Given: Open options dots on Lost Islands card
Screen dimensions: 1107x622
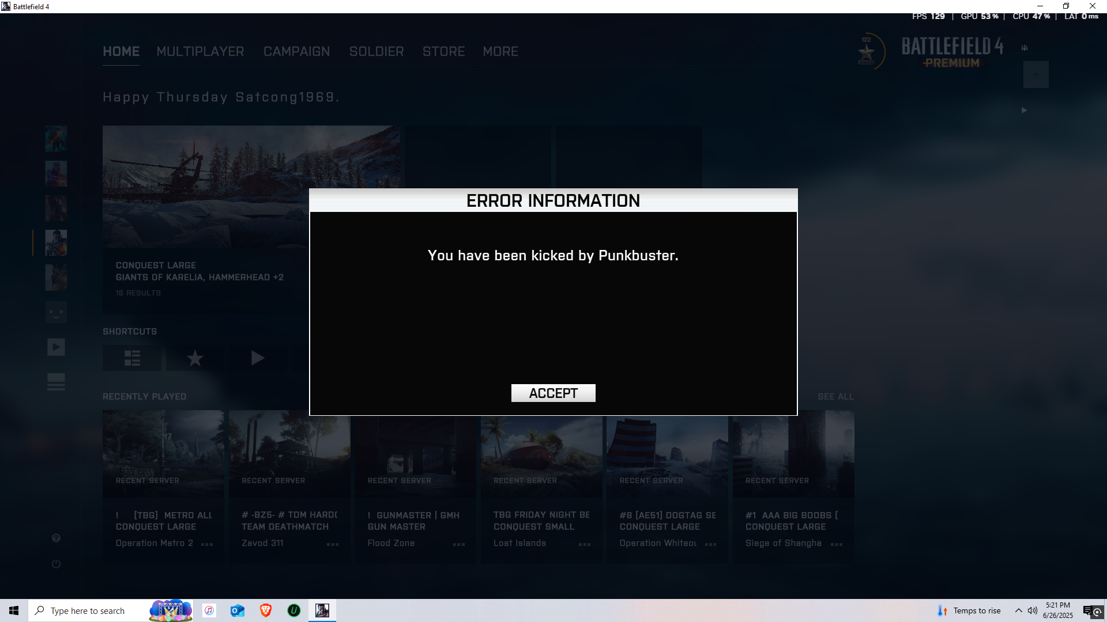Looking at the screenshot, I should 585,544.
